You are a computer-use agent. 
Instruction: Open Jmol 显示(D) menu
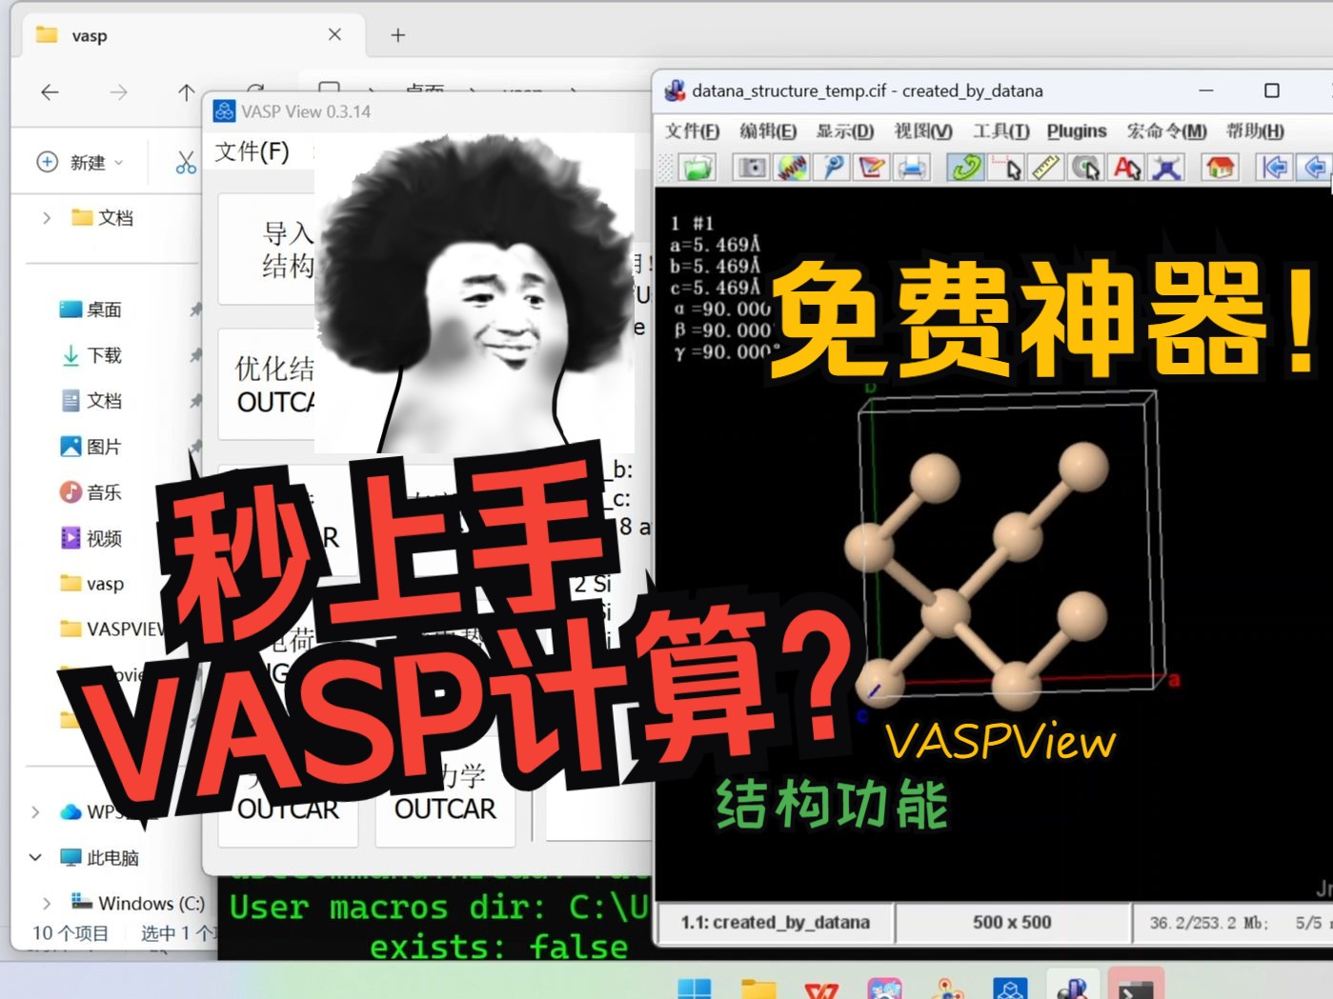click(845, 131)
